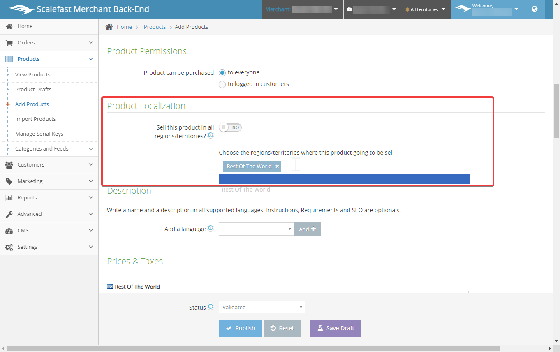The height and width of the screenshot is (352, 560).
Task: Click the Settings gears icon in sidebar
Action: tap(9, 247)
